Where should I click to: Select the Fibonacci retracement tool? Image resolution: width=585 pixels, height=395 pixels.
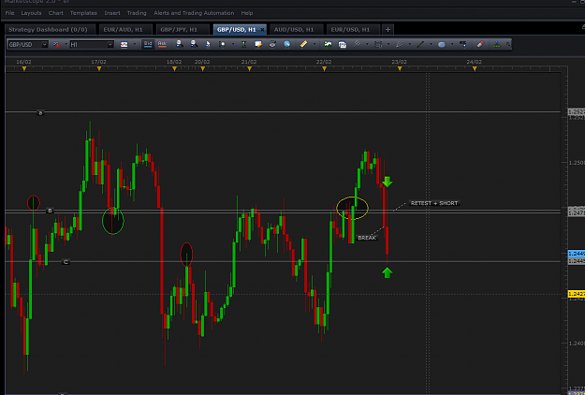[x=378, y=44]
